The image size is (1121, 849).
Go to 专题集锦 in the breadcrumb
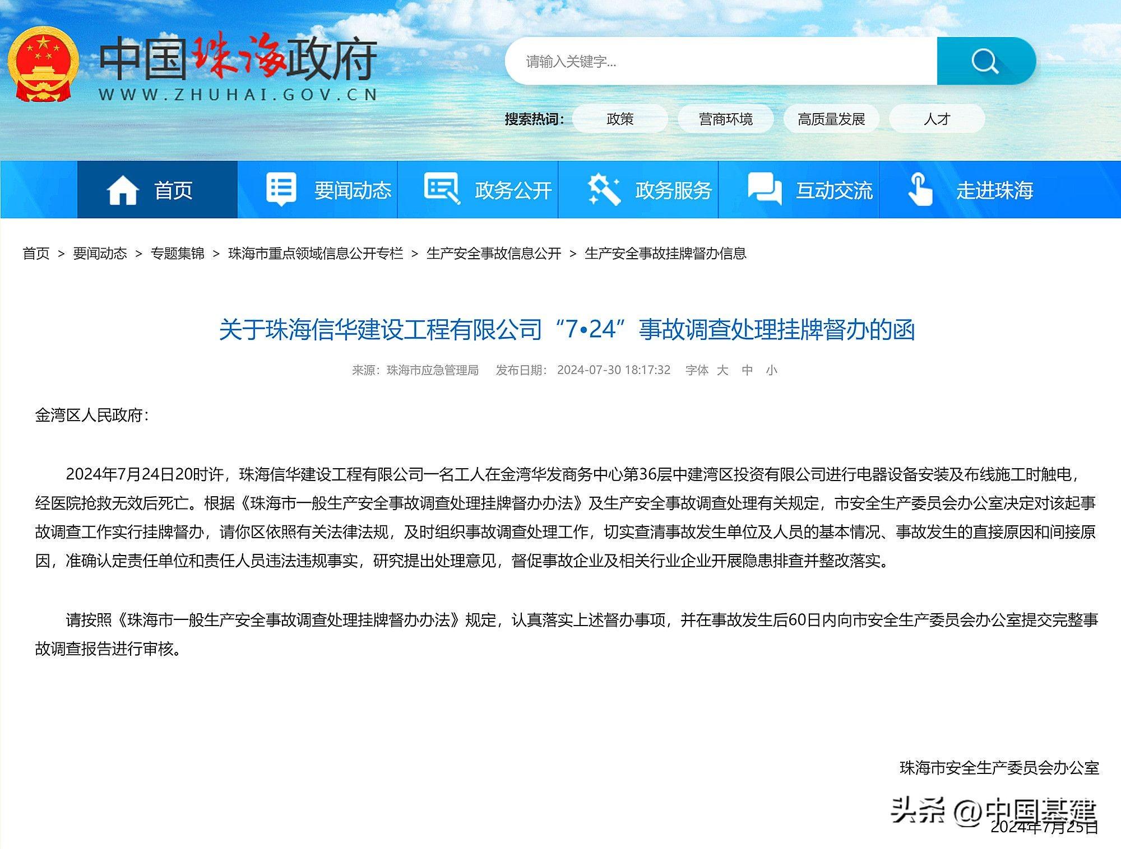[177, 254]
